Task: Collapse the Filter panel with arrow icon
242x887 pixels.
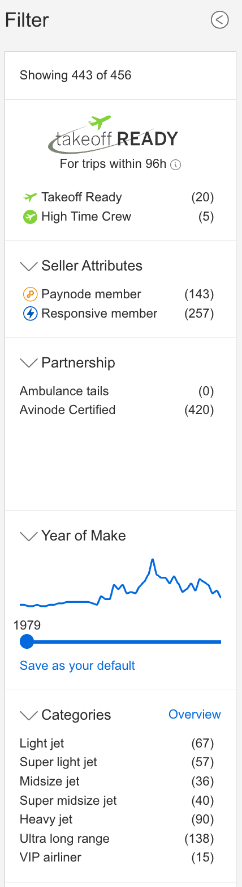Action: point(219,20)
